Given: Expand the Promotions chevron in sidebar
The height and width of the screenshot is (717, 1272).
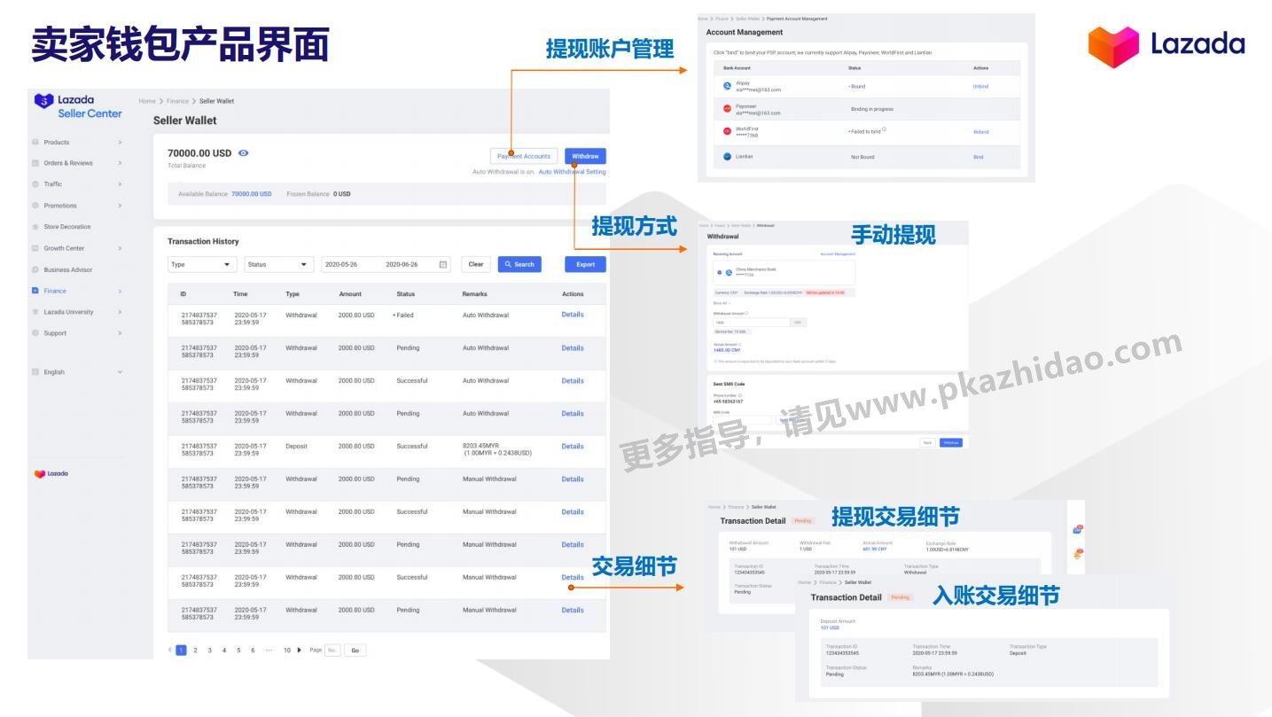Looking at the screenshot, I should pos(120,206).
